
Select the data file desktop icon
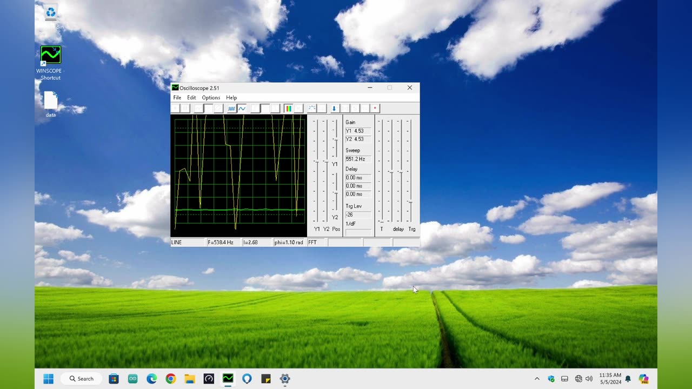point(50,104)
